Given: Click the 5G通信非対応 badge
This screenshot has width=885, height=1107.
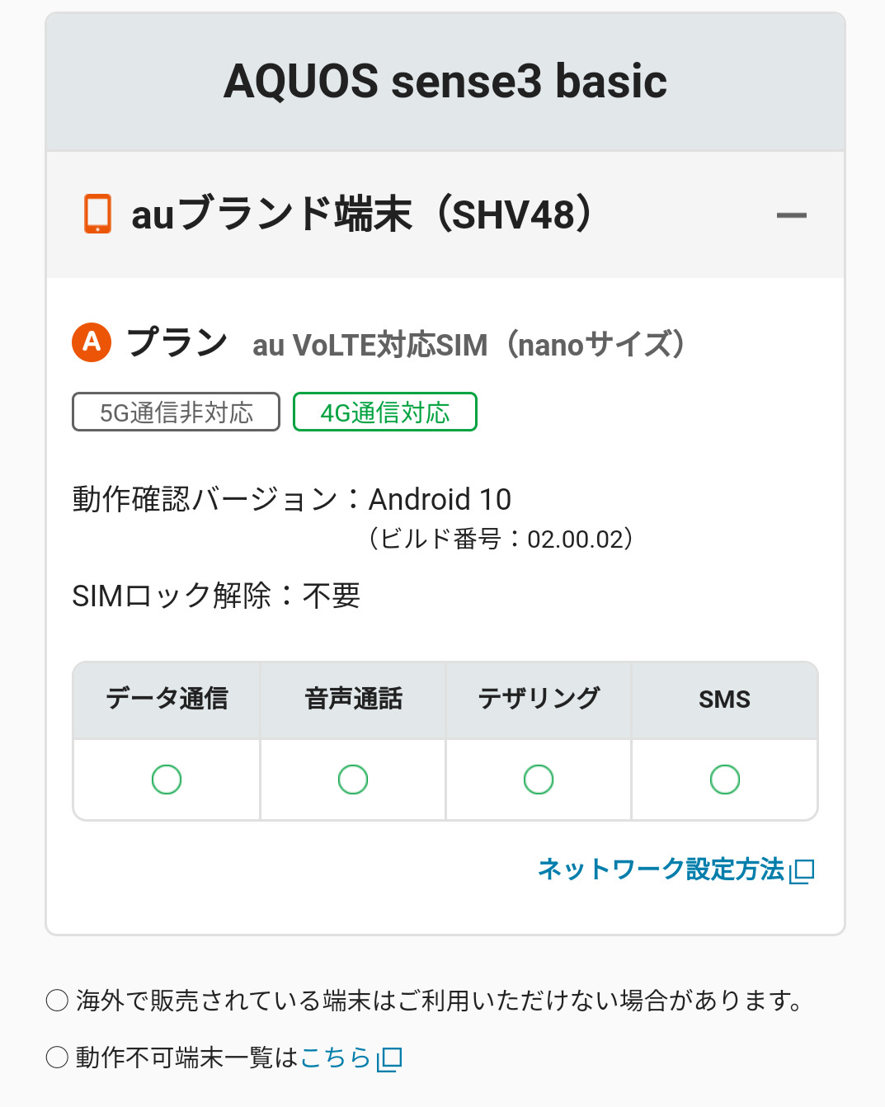Looking at the screenshot, I should pyautogui.click(x=176, y=412).
